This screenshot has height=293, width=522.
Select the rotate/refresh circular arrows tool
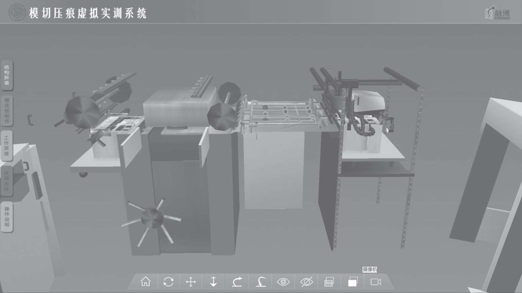pyautogui.click(x=169, y=282)
